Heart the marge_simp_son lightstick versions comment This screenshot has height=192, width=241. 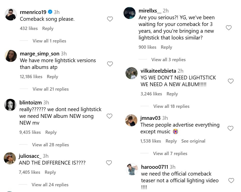[110, 64]
